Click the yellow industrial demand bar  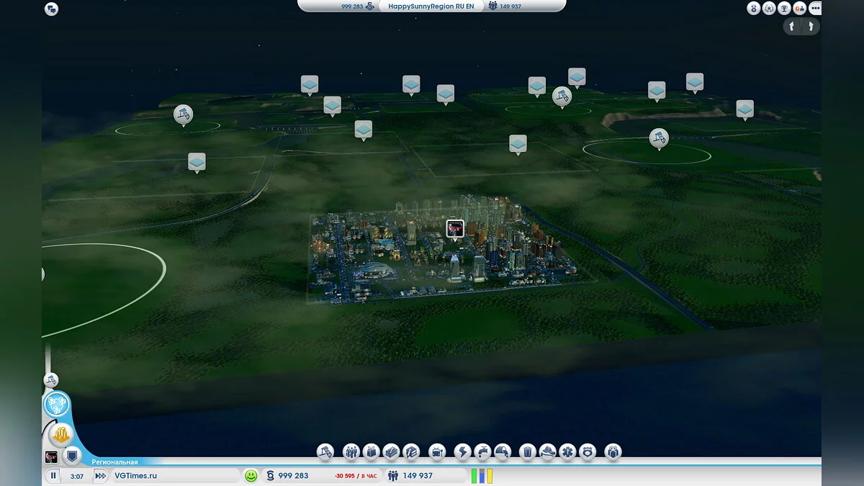[x=489, y=476]
